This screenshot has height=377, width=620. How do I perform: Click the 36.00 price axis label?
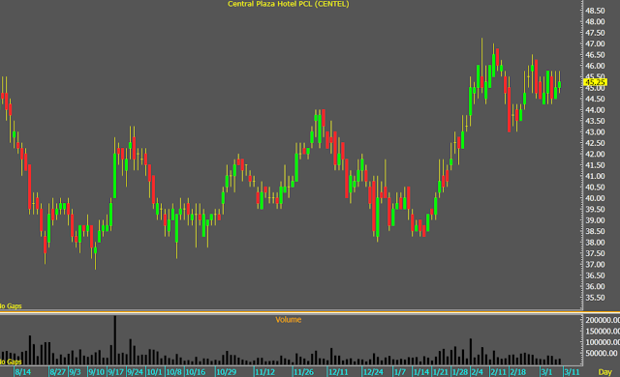click(595, 286)
